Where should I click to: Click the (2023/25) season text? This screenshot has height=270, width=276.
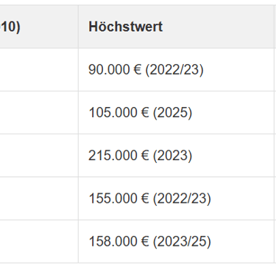[x=182, y=241]
